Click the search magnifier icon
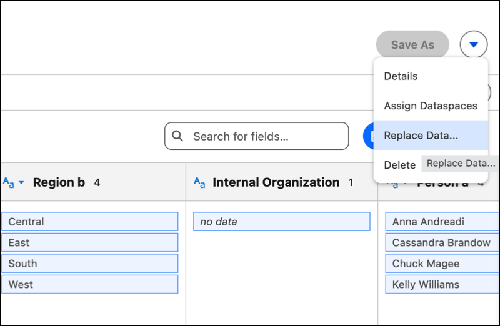 coord(177,136)
